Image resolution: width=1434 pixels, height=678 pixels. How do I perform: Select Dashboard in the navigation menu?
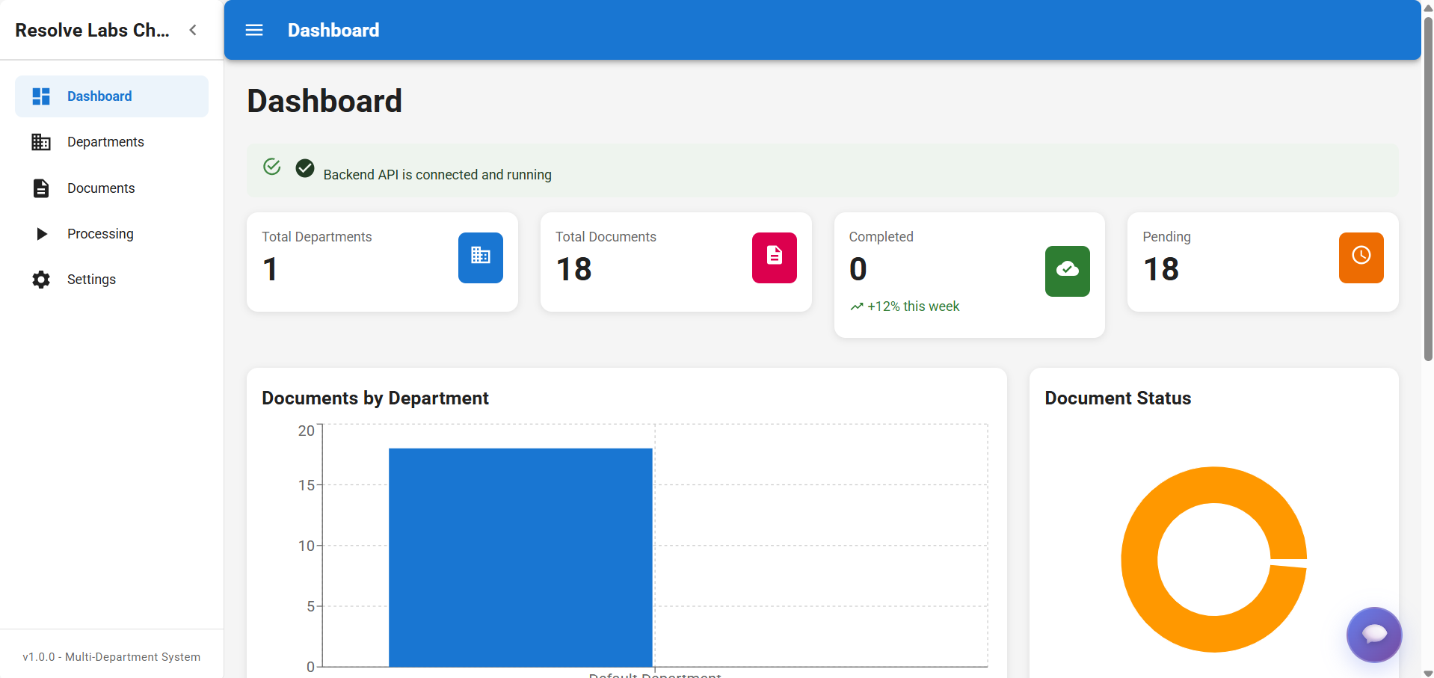point(99,96)
